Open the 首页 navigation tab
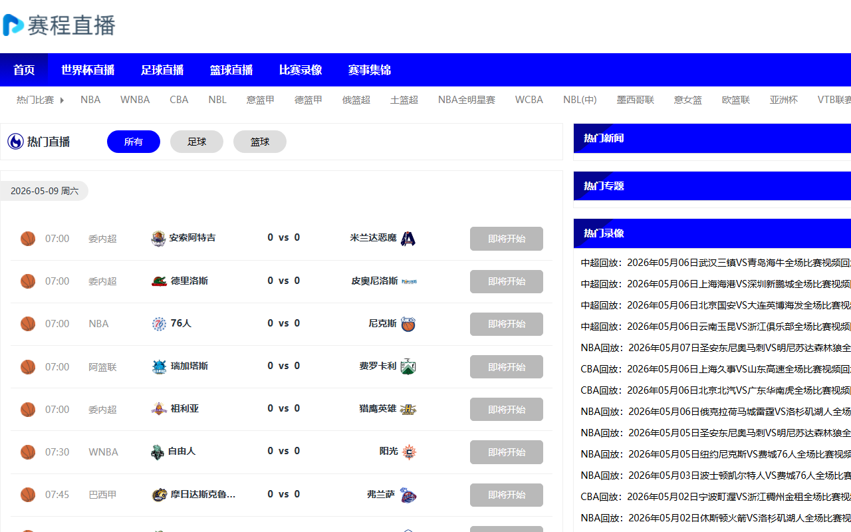The width and height of the screenshot is (851, 532). point(24,70)
